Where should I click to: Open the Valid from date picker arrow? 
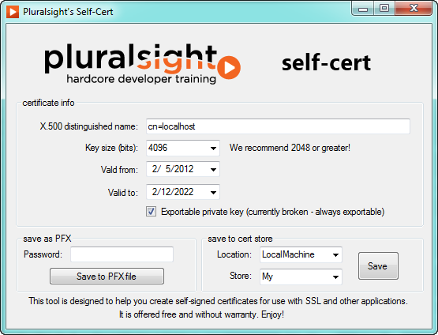(213, 169)
